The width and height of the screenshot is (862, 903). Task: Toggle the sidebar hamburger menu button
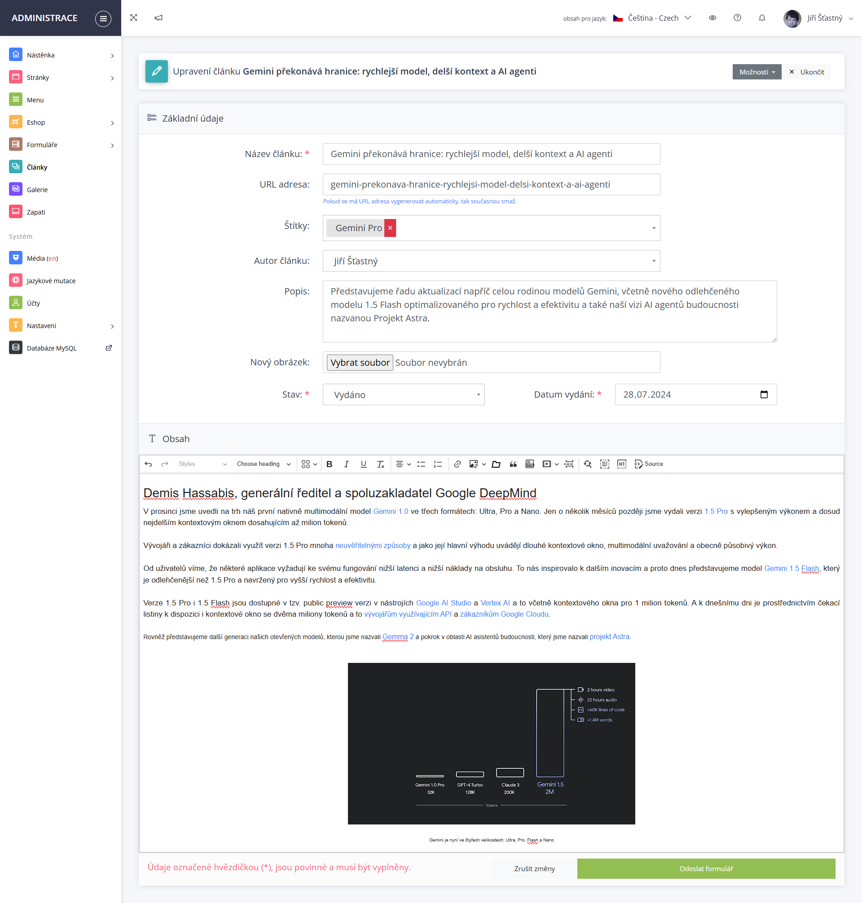pyautogui.click(x=103, y=18)
